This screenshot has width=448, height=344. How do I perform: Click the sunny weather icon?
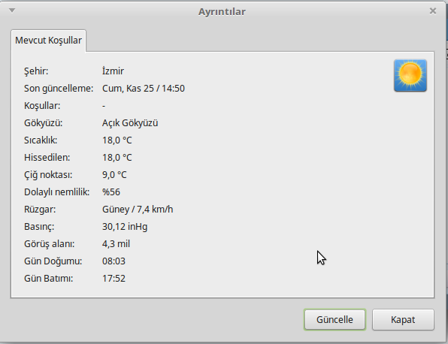click(410, 76)
